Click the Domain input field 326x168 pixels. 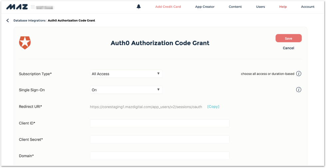coord(160,156)
